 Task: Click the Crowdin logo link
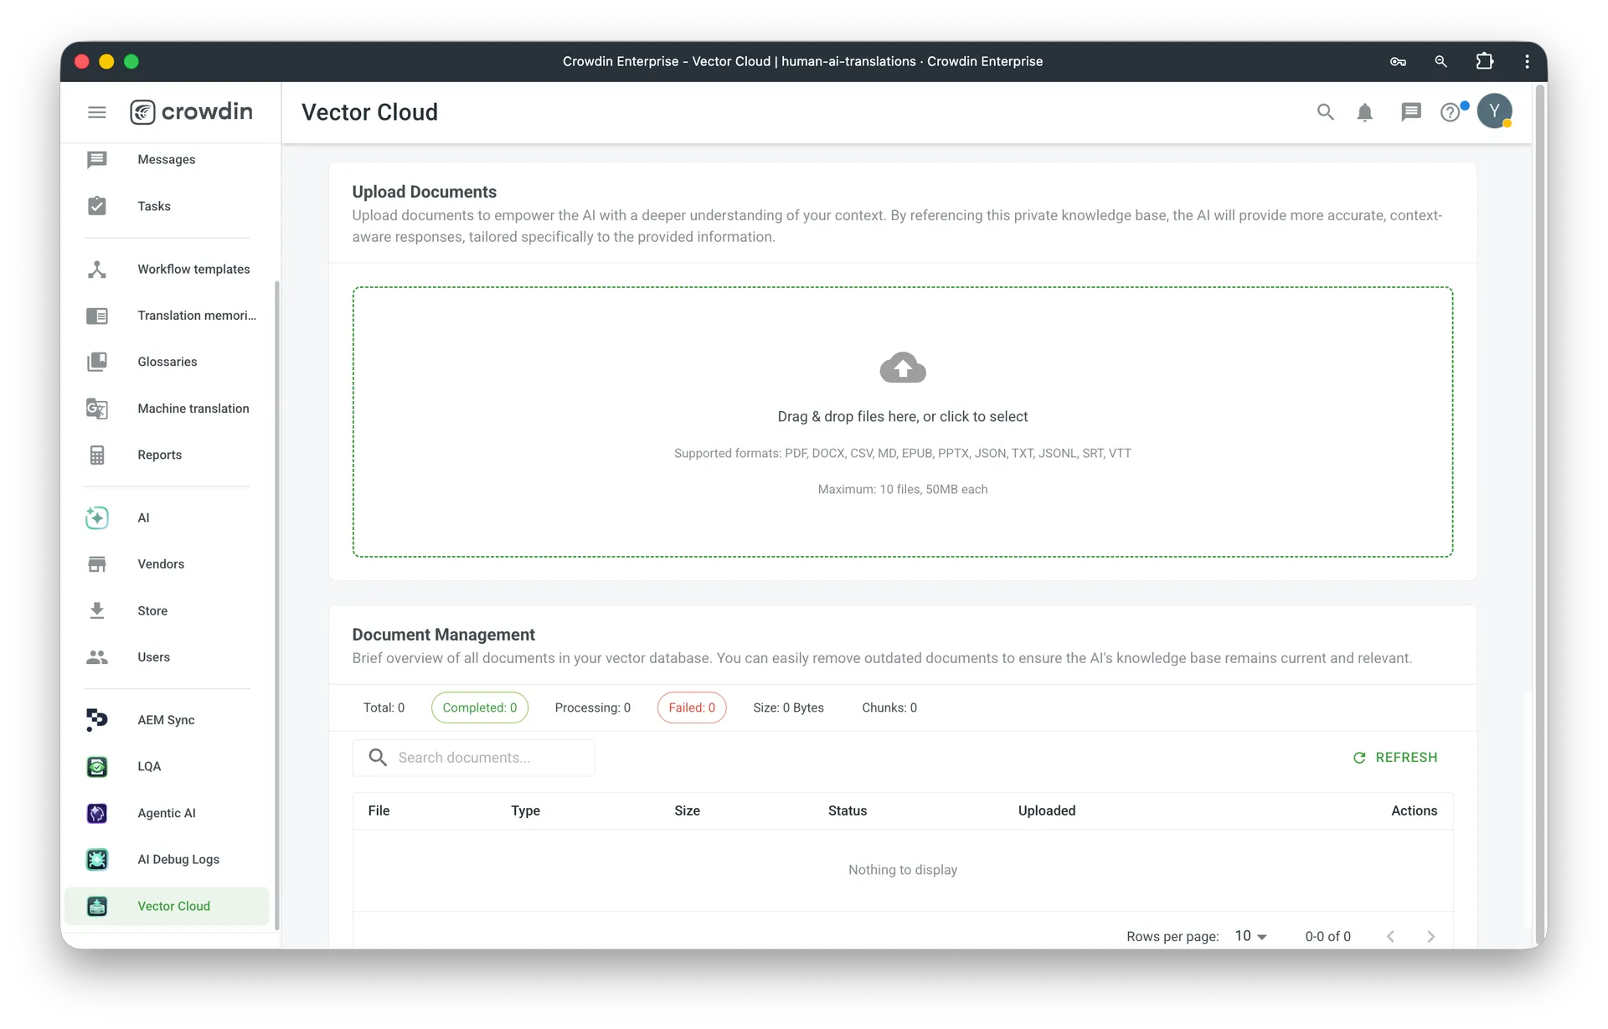point(192,111)
